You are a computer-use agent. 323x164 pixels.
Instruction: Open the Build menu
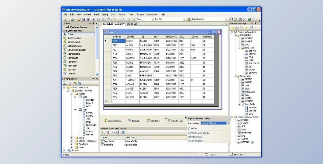pos(96,15)
